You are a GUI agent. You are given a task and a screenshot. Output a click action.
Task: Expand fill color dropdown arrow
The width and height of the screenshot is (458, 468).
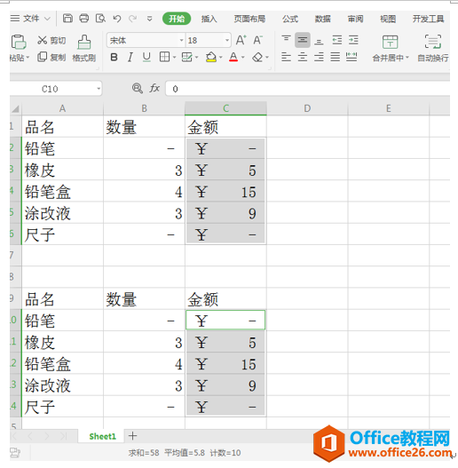click(x=221, y=57)
